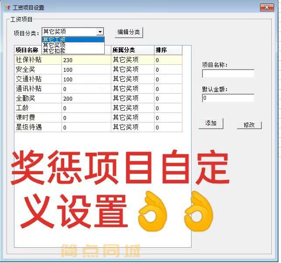Select 其它工资 in the dropdown list

click(73, 39)
